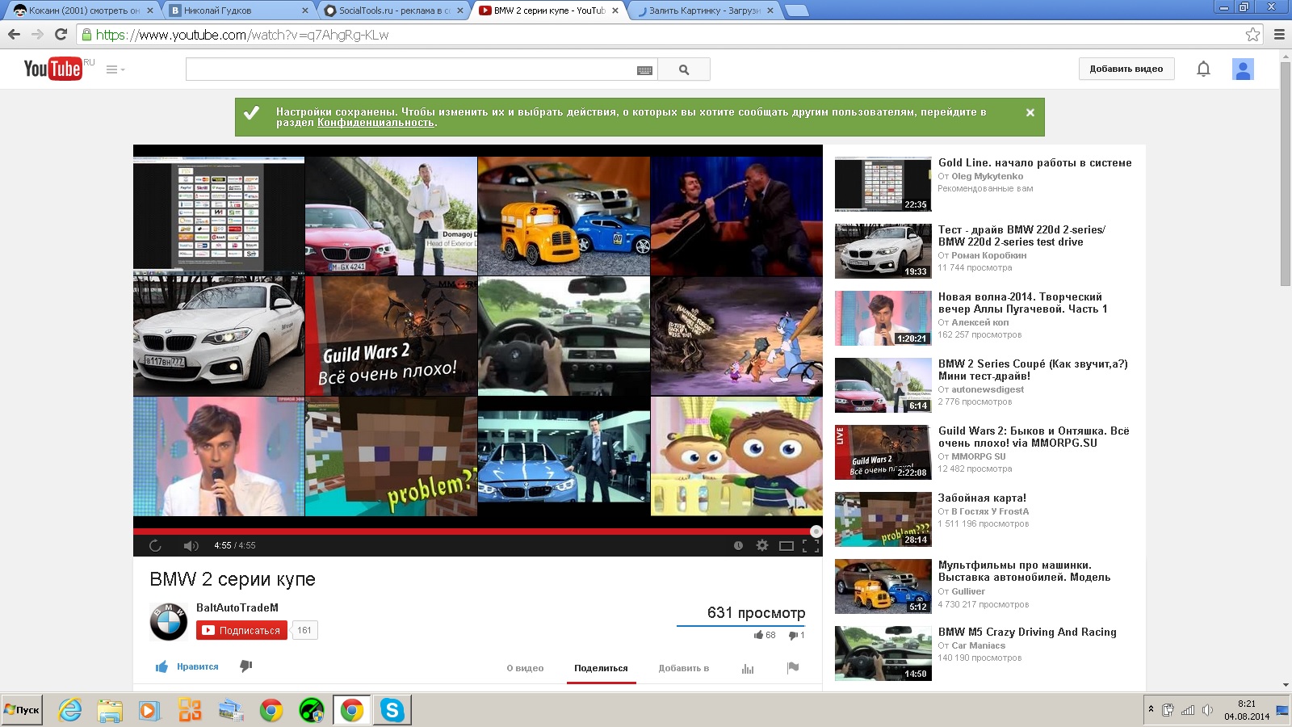Open the video statistics chart icon
This screenshot has width=1292, height=727.
[748, 668]
